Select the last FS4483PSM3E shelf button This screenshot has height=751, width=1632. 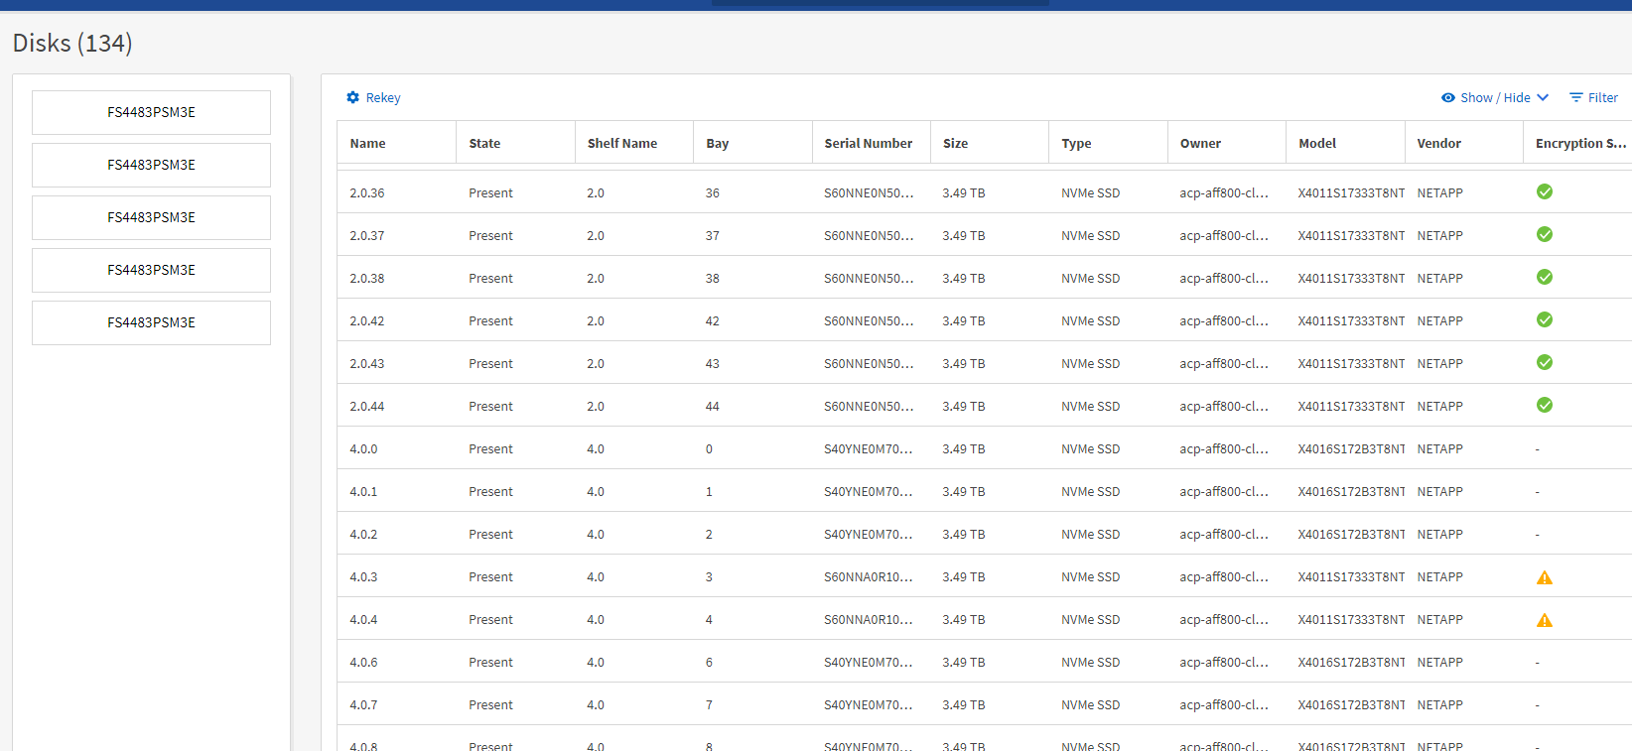[x=151, y=322]
